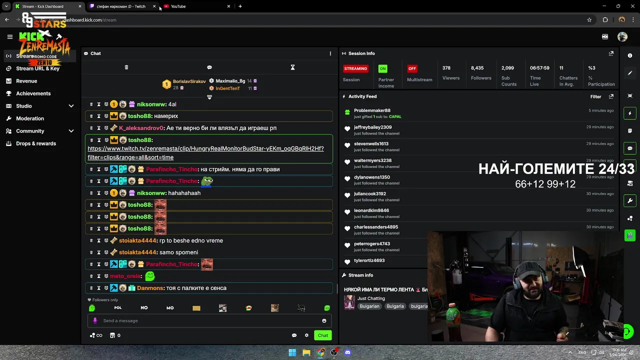The width and height of the screenshot is (640, 360).
Task: Open Stream URL & Key page
Action: (37, 68)
